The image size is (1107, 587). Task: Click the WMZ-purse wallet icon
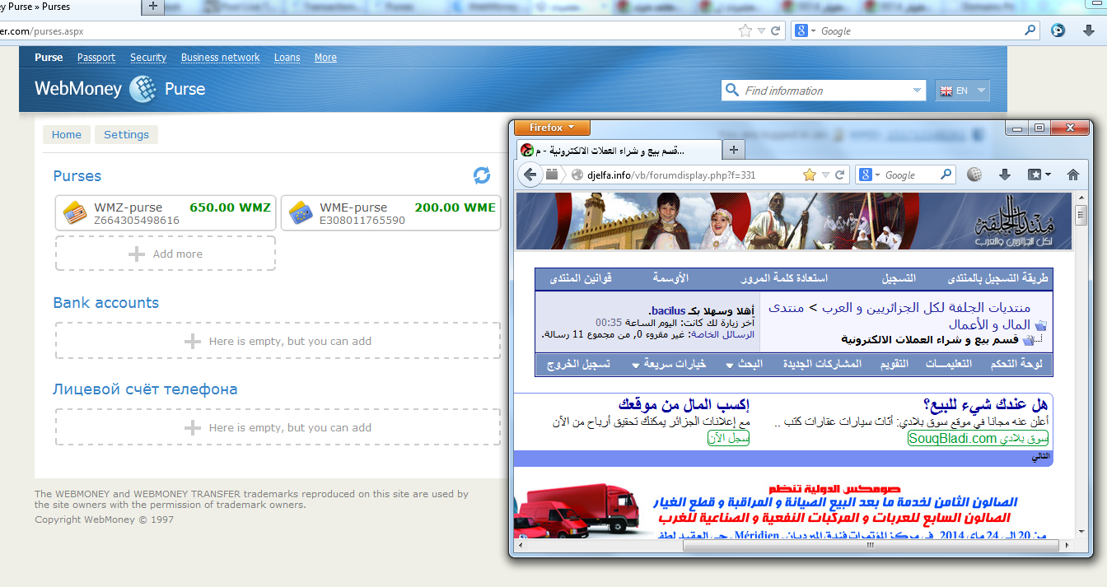pyautogui.click(x=75, y=213)
